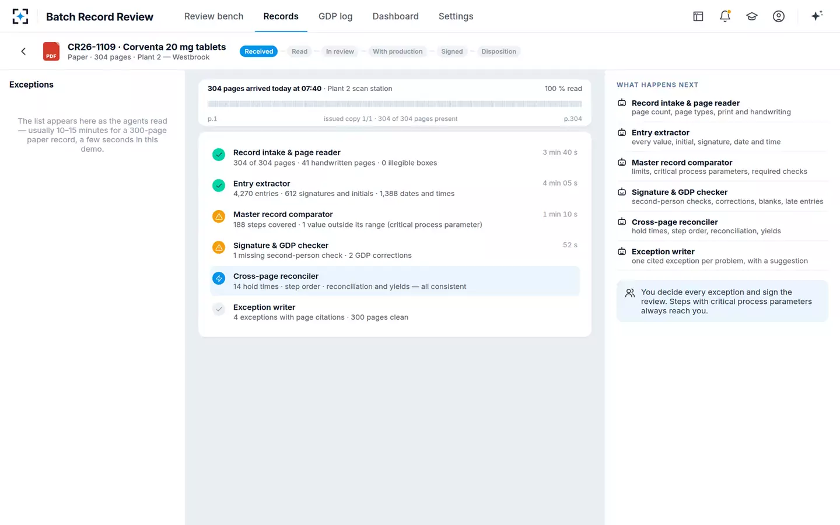Click robot icon beside Master record comparator sidebar

coord(622,162)
